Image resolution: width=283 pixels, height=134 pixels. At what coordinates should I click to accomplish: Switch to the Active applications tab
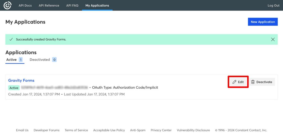click(12, 60)
